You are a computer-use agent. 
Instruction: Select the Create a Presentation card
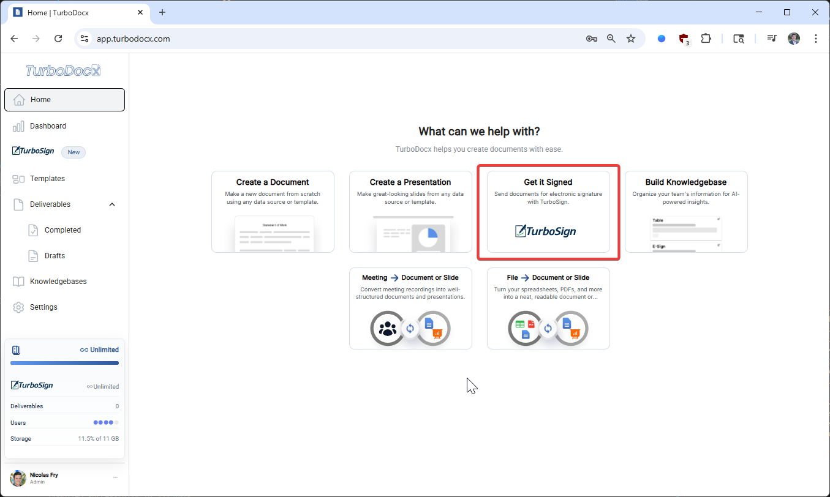tap(410, 212)
